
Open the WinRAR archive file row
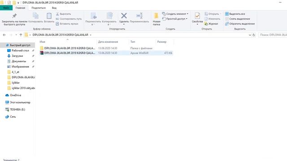click(x=106, y=53)
